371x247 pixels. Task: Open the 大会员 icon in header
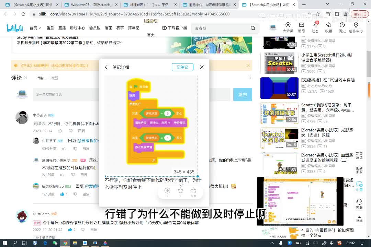pyautogui.click(x=288, y=27)
